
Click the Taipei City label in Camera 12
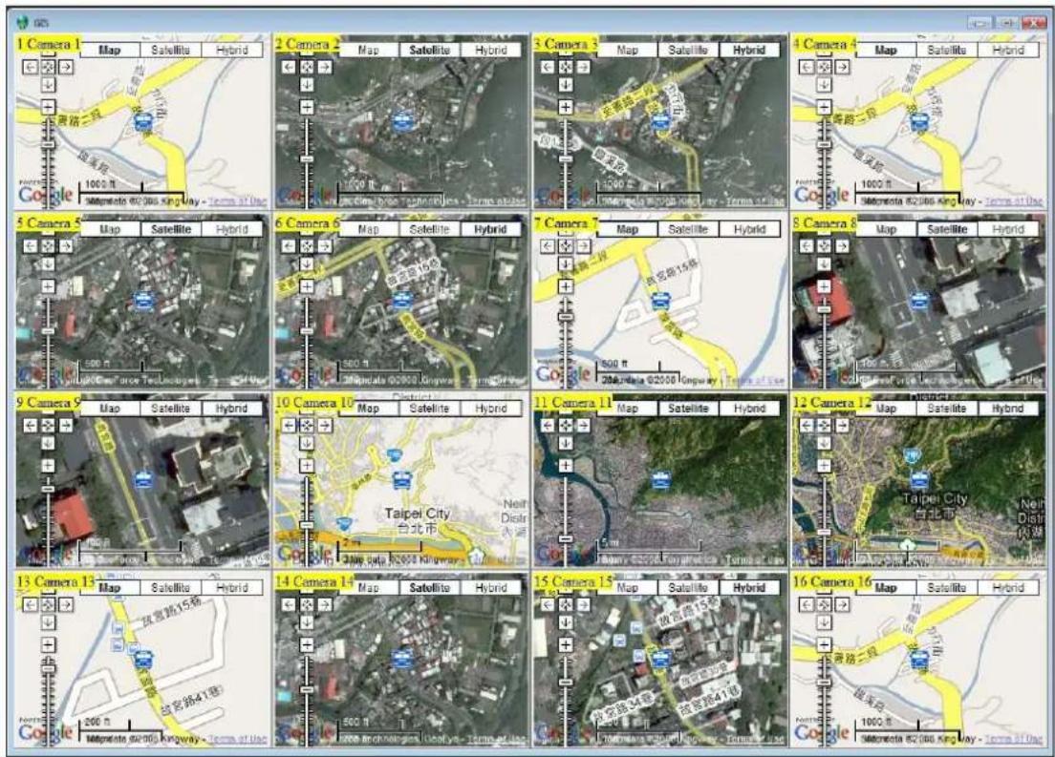[x=934, y=499]
